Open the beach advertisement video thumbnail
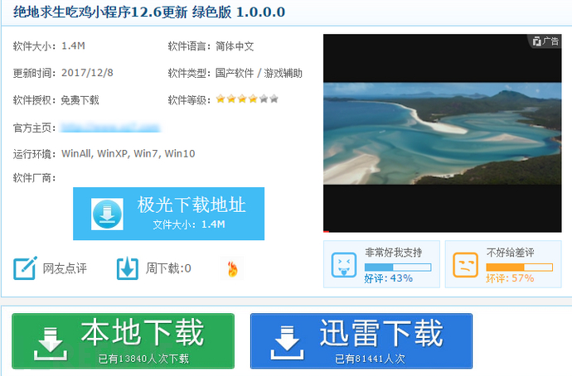The image size is (572, 376). pyautogui.click(x=442, y=133)
